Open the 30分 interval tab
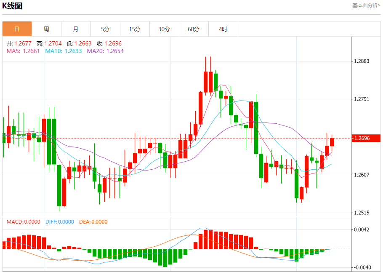This screenshot has height=272, width=383. click(x=164, y=29)
